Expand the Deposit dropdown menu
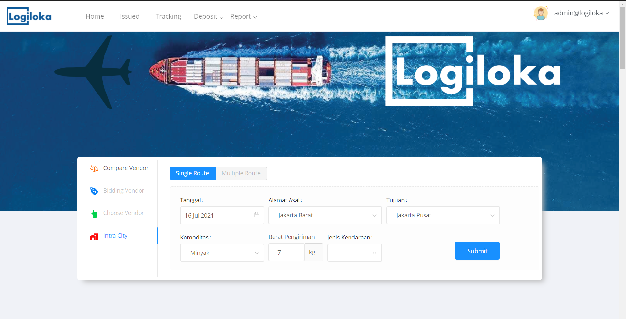This screenshot has height=319, width=626. point(209,16)
